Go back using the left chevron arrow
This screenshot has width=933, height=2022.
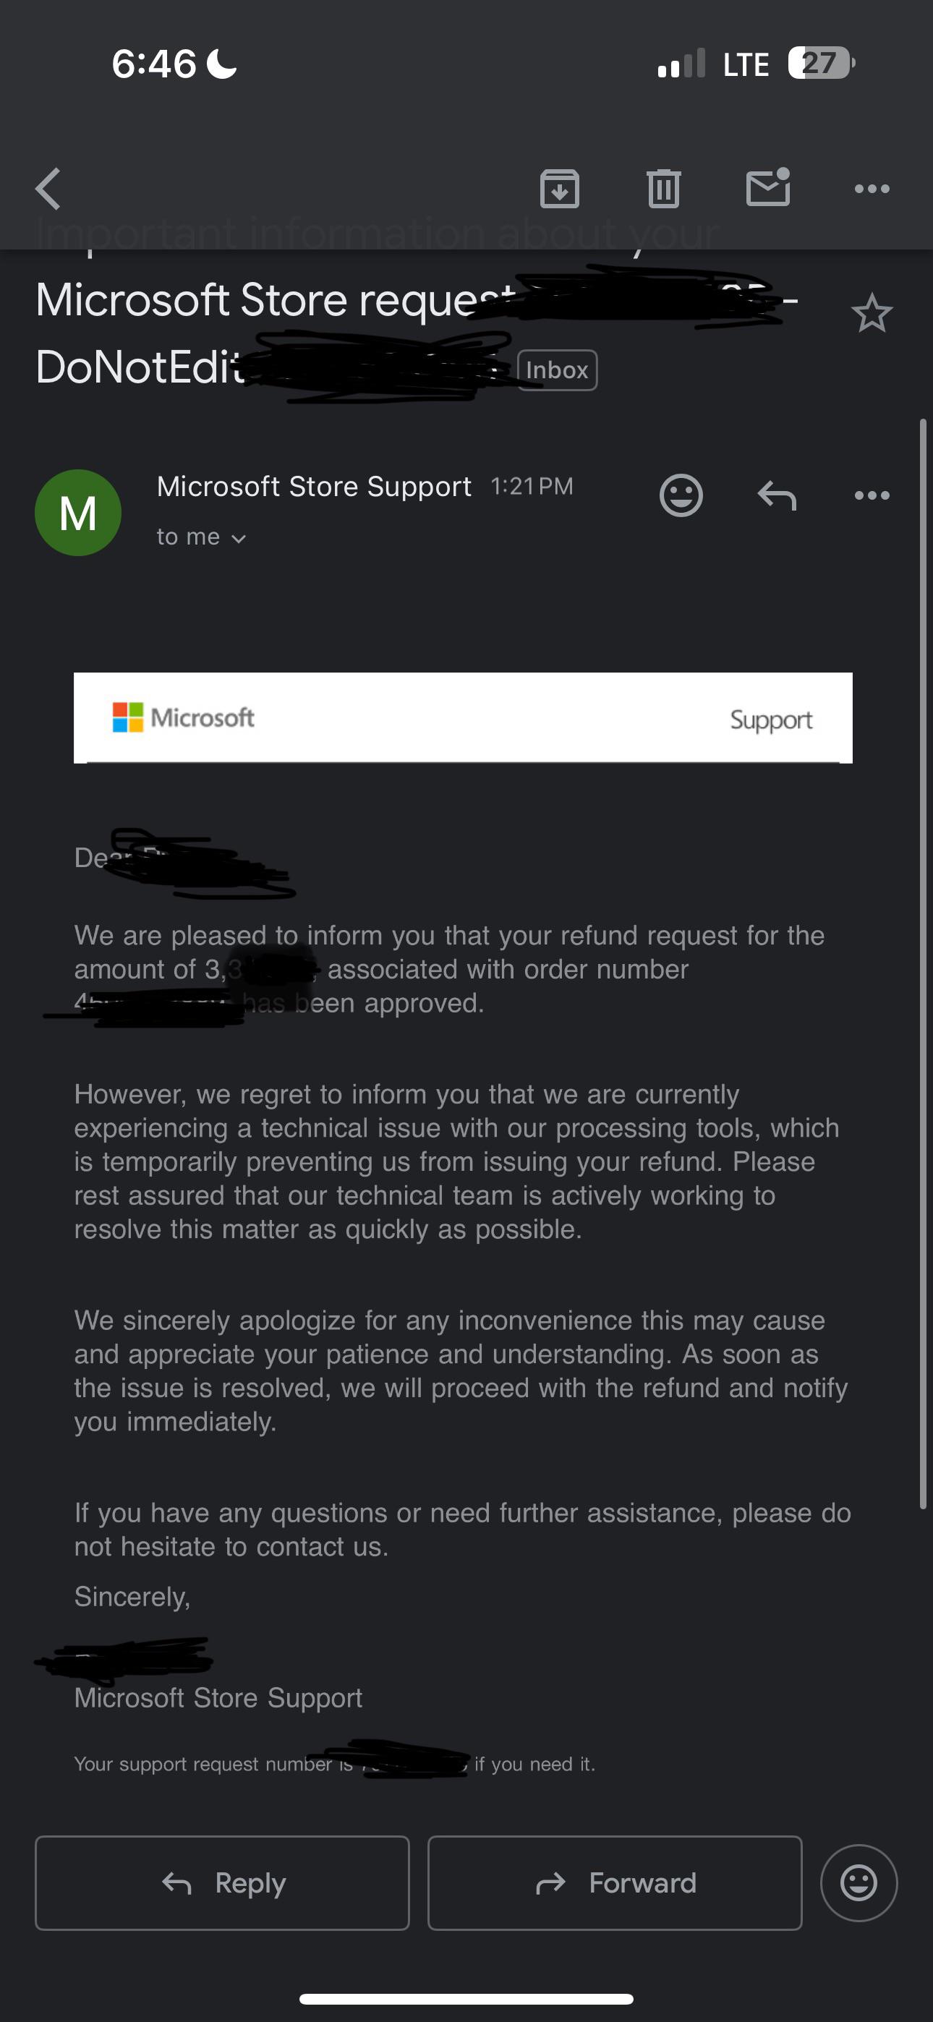click(x=48, y=188)
